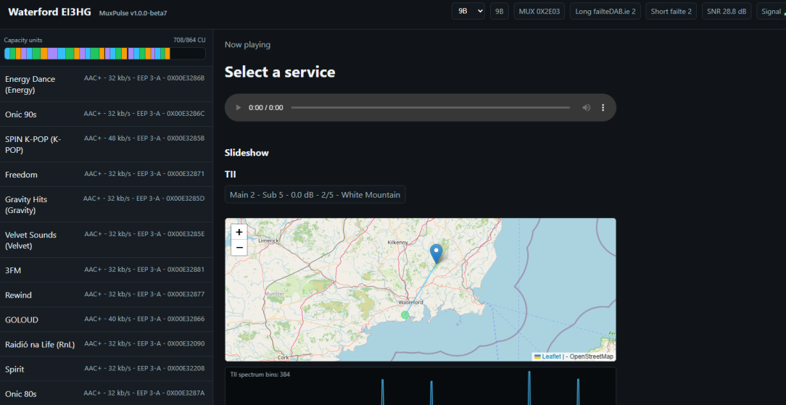
Task: Click the SNR 28.8 dB badge
Action: coord(726,11)
